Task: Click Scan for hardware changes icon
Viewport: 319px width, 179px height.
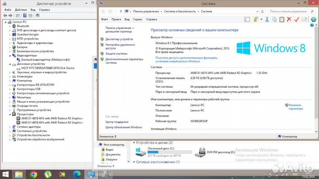Action: [x=37, y=16]
